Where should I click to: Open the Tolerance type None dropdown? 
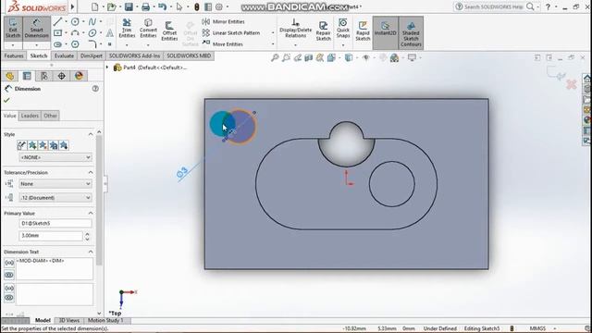point(55,184)
